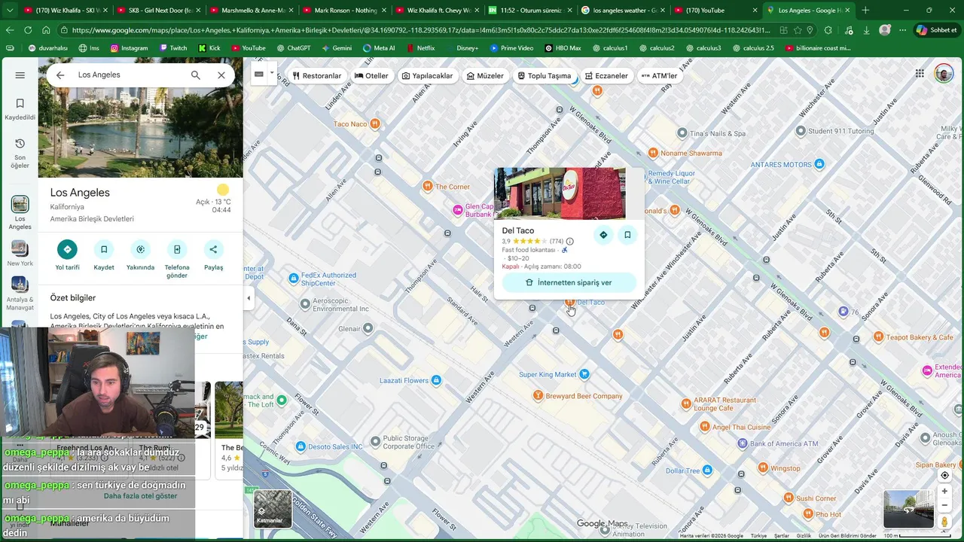Click the Yol tarifi directions button
The width and height of the screenshot is (964, 542).
[67, 255]
